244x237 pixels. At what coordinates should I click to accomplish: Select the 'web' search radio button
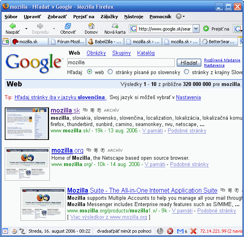click(89, 72)
